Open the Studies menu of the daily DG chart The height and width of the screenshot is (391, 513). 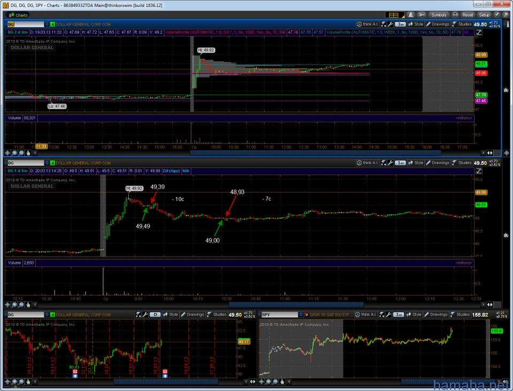click(216, 315)
